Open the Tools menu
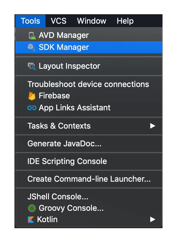The image size is (177, 243). (30, 21)
